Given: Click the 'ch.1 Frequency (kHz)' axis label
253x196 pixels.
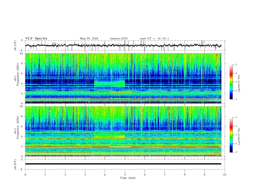Looking at the screenshot, I should 17,75.
